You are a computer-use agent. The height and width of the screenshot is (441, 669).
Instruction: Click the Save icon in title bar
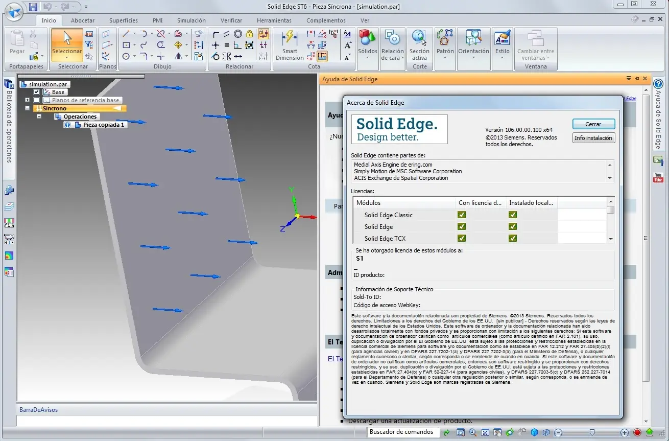(x=33, y=7)
